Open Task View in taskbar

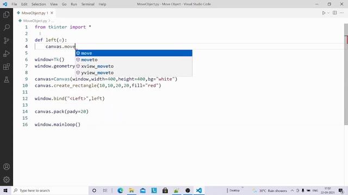click(105, 190)
